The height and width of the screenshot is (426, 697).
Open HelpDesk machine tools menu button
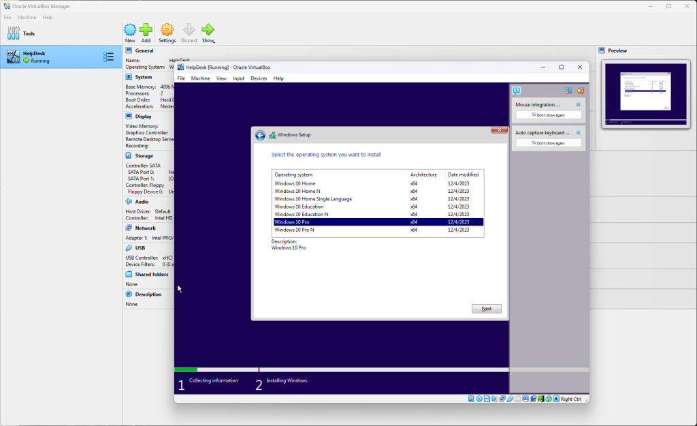108,57
